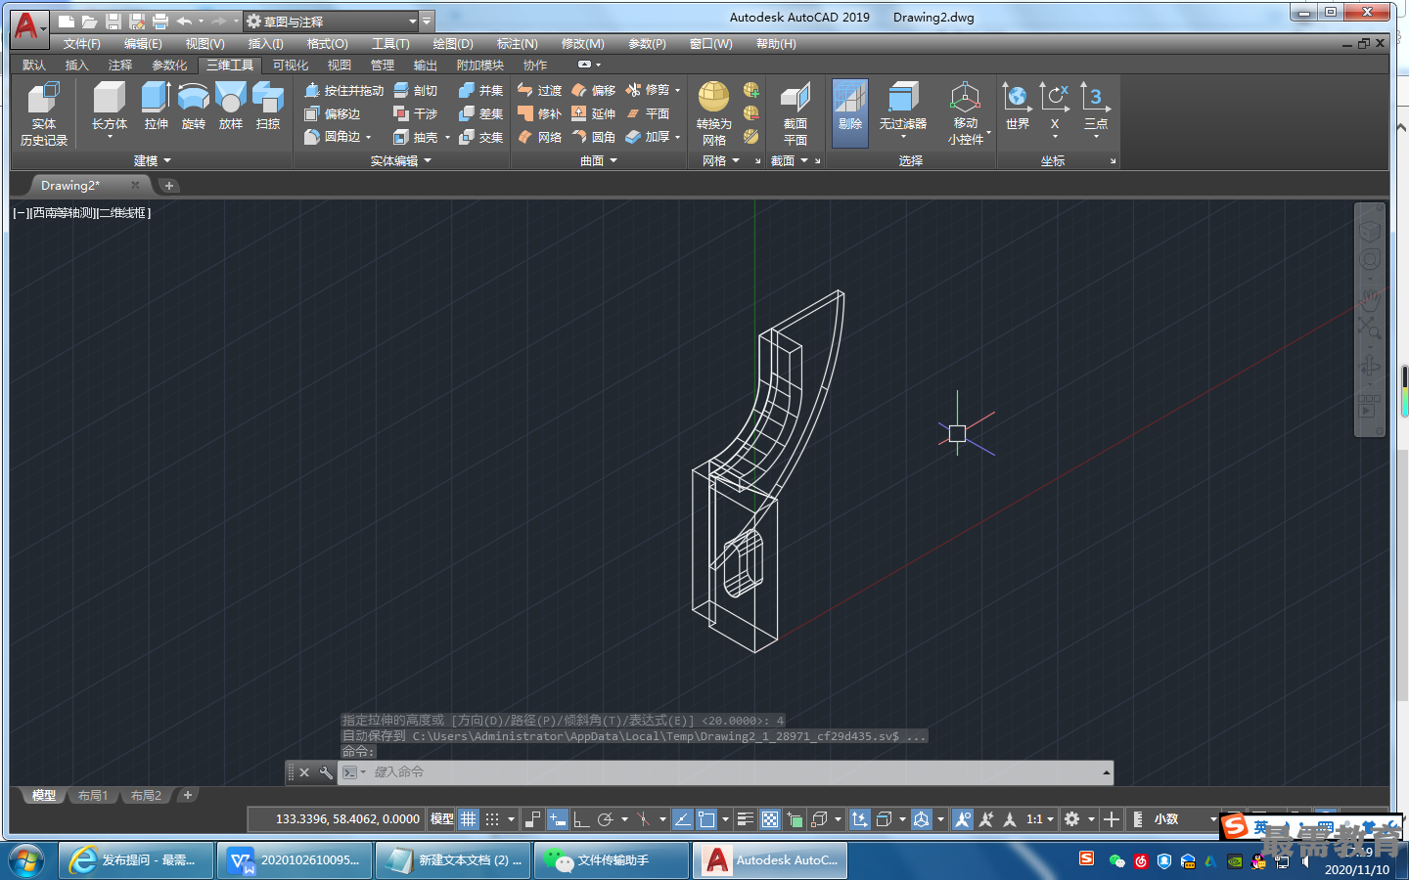Select the 拉伸 (Extrude) tool
1409x880 pixels.
coord(157,106)
